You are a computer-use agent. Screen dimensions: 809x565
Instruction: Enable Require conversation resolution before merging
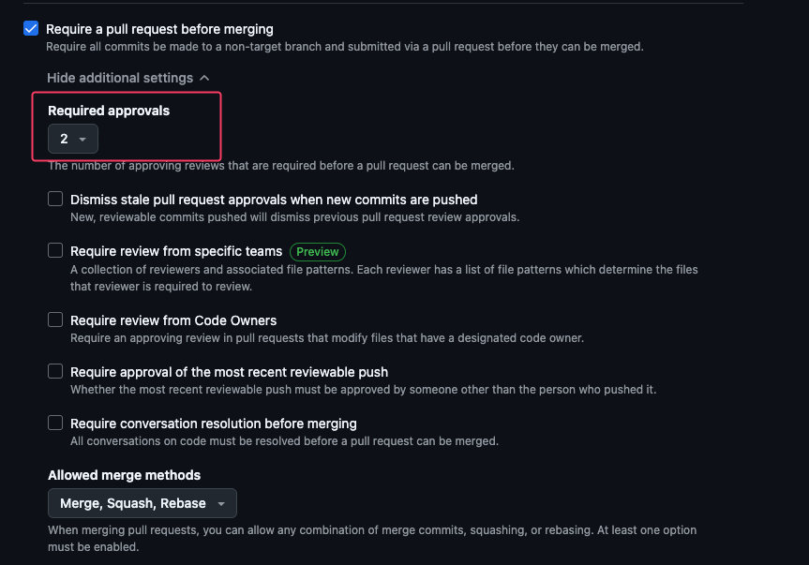coord(54,422)
